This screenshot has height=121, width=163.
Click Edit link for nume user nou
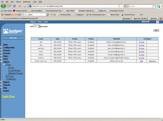[x=141, y=61]
